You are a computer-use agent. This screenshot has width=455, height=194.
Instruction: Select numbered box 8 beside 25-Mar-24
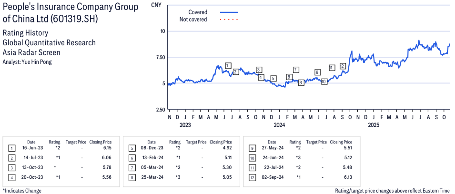132,176
